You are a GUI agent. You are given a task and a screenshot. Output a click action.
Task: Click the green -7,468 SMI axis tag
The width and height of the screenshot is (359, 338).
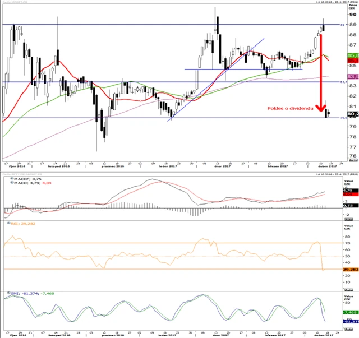point(351,312)
